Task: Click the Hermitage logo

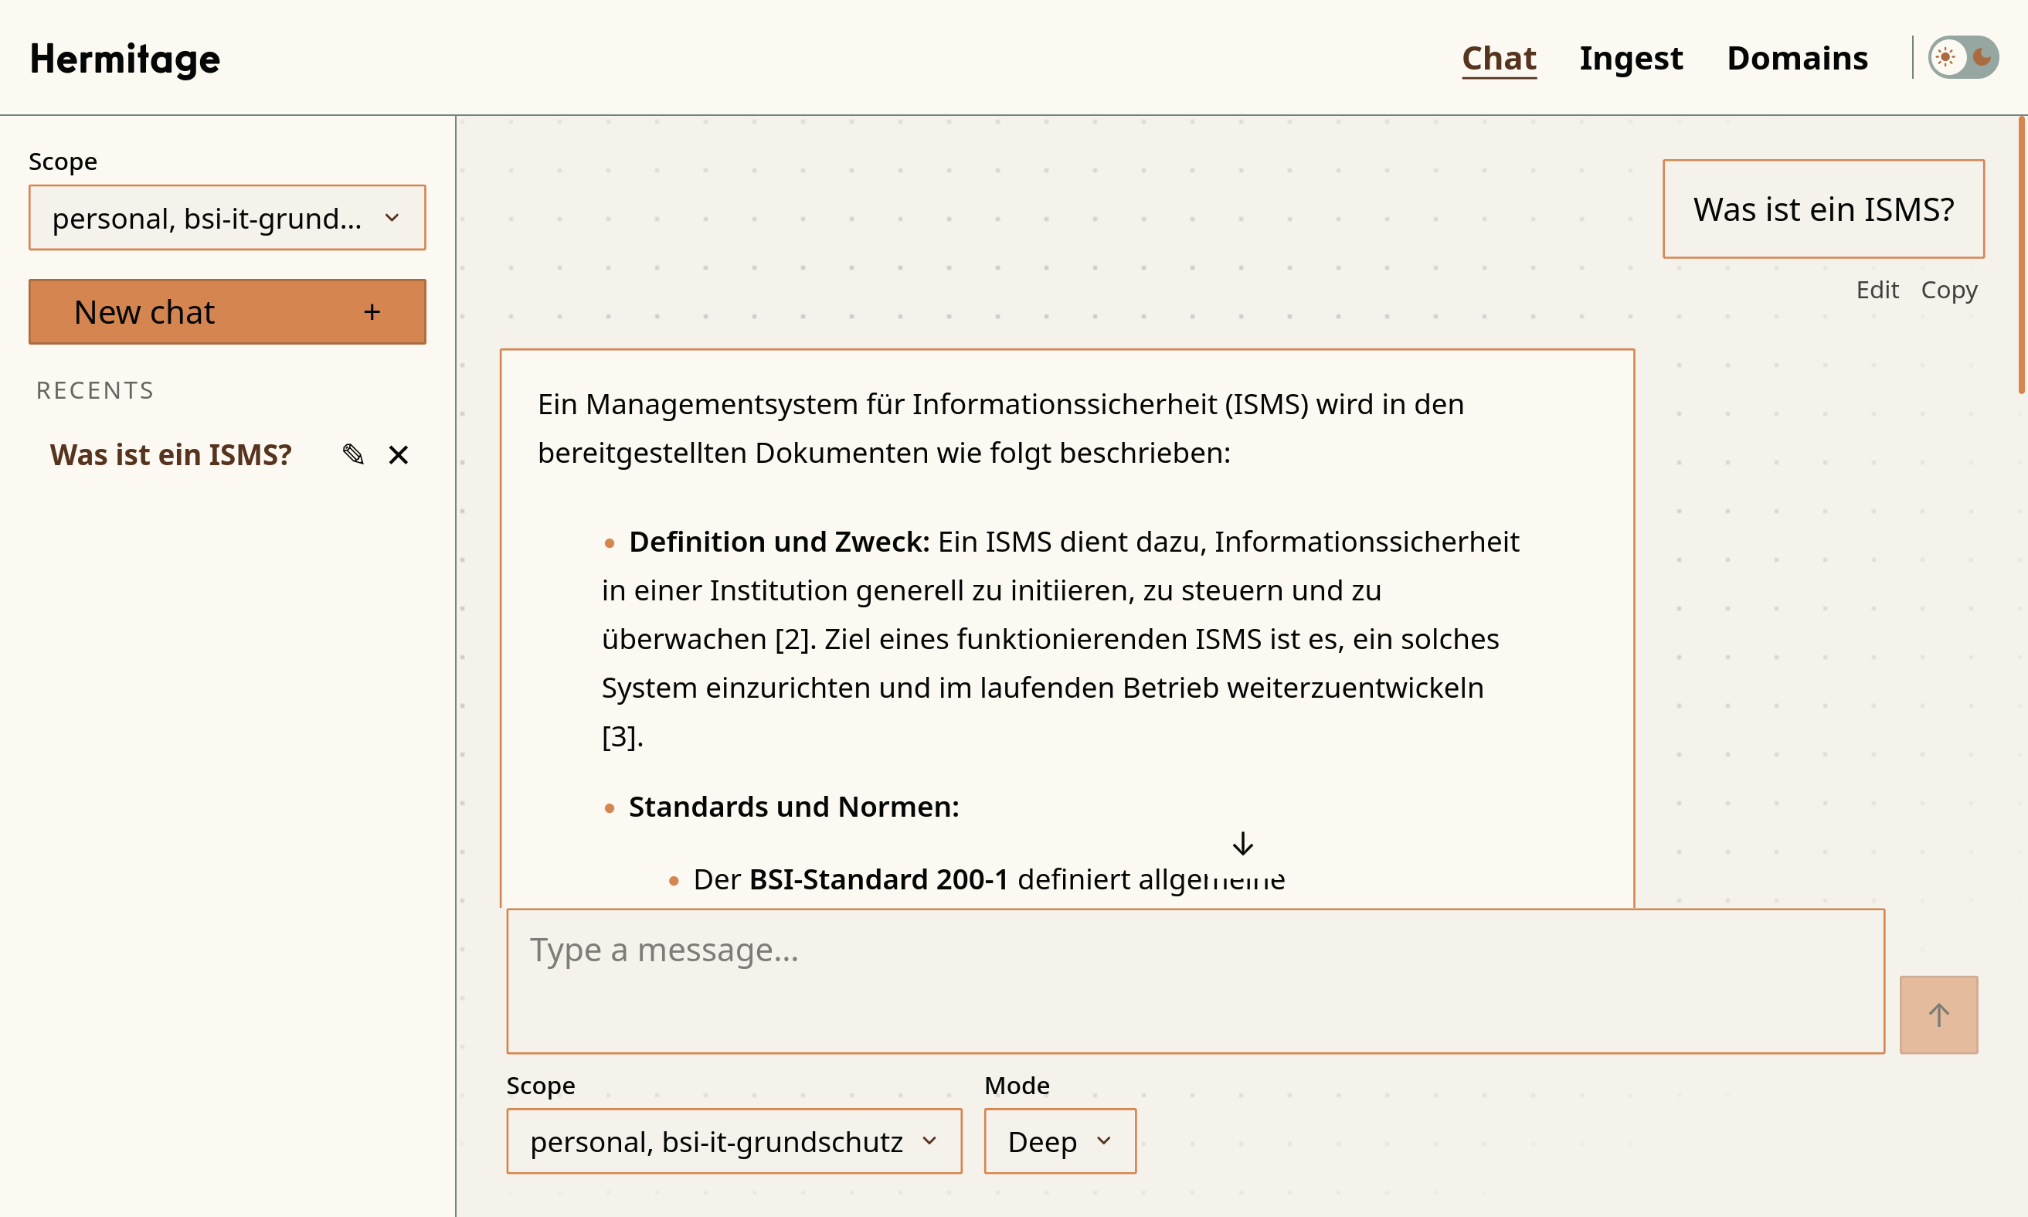Action: pyautogui.click(x=124, y=59)
